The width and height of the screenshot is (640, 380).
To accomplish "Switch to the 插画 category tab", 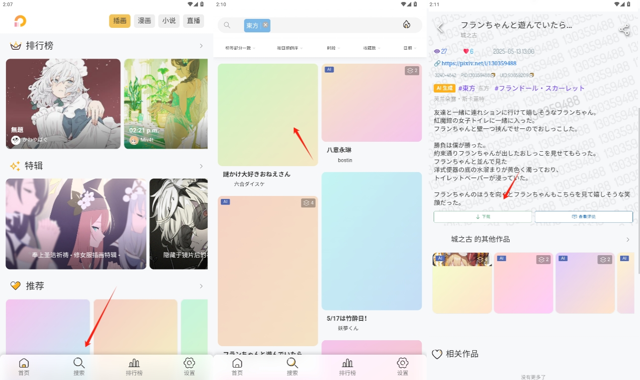I will point(120,21).
